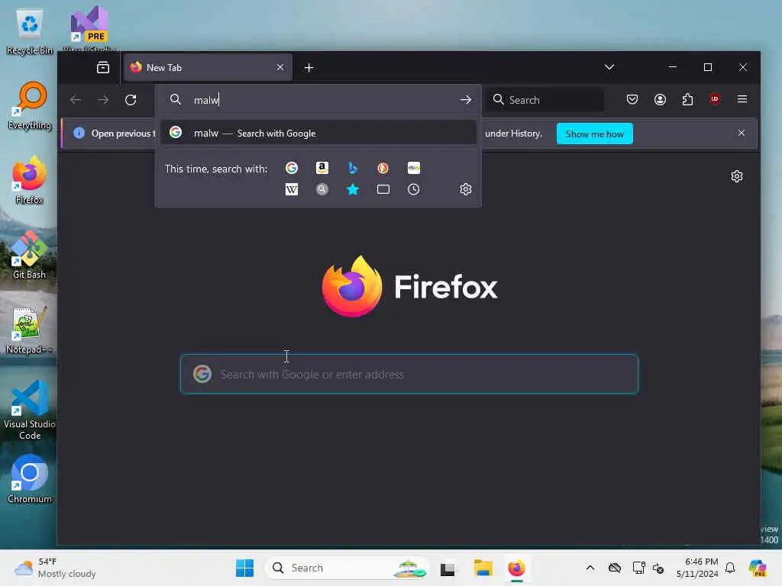Open uBlock Origin extension icon
The width and height of the screenshot is (782, 586).
[715, 99]
